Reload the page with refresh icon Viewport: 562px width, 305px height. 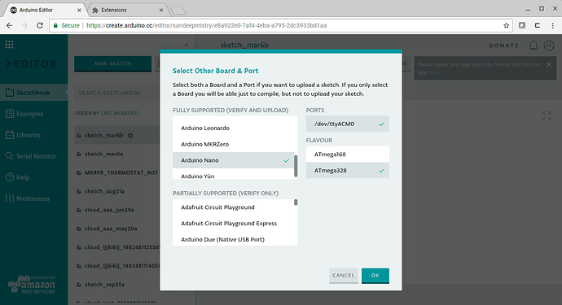pyautogui.click(x=40, y=25)
